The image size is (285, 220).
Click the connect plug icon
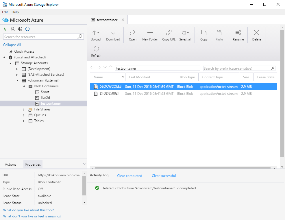5,29
